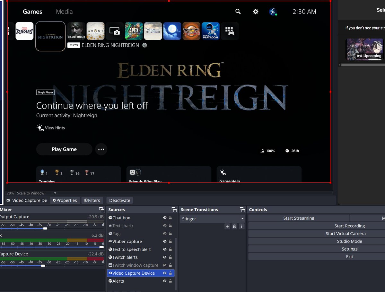
Task: Open the Media Gallery capture tile
Action: pyautogui.click(x=114, y=31)
